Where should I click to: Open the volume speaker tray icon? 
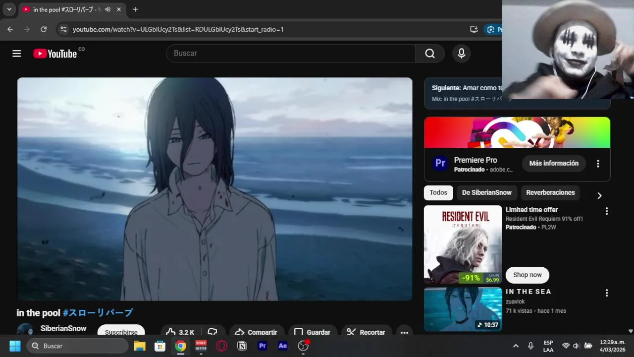tap(577, 346)
